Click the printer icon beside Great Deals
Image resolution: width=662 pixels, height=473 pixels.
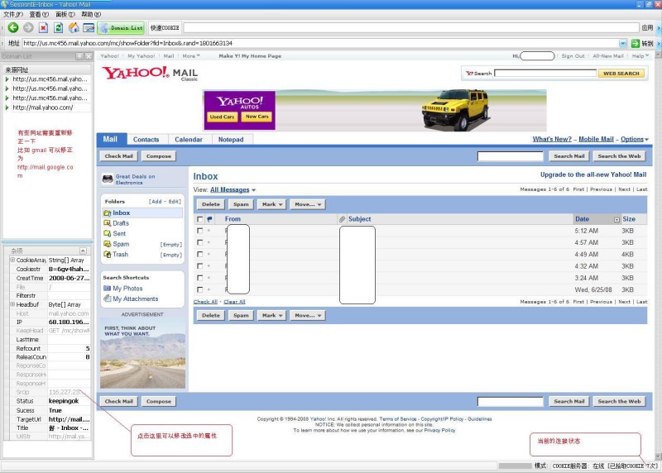[108, 179]
